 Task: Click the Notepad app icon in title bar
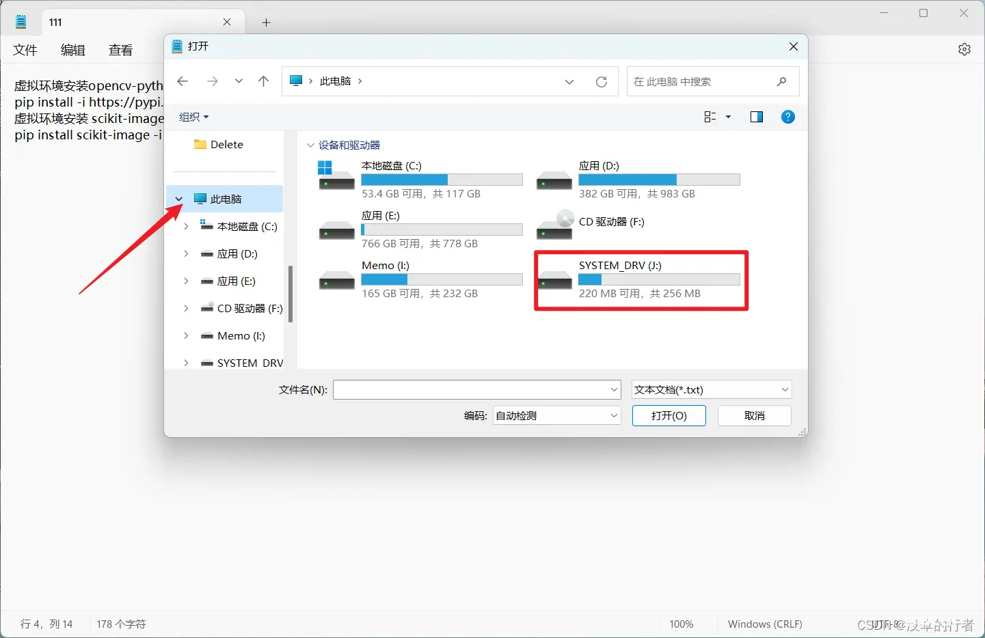point(21,22)
